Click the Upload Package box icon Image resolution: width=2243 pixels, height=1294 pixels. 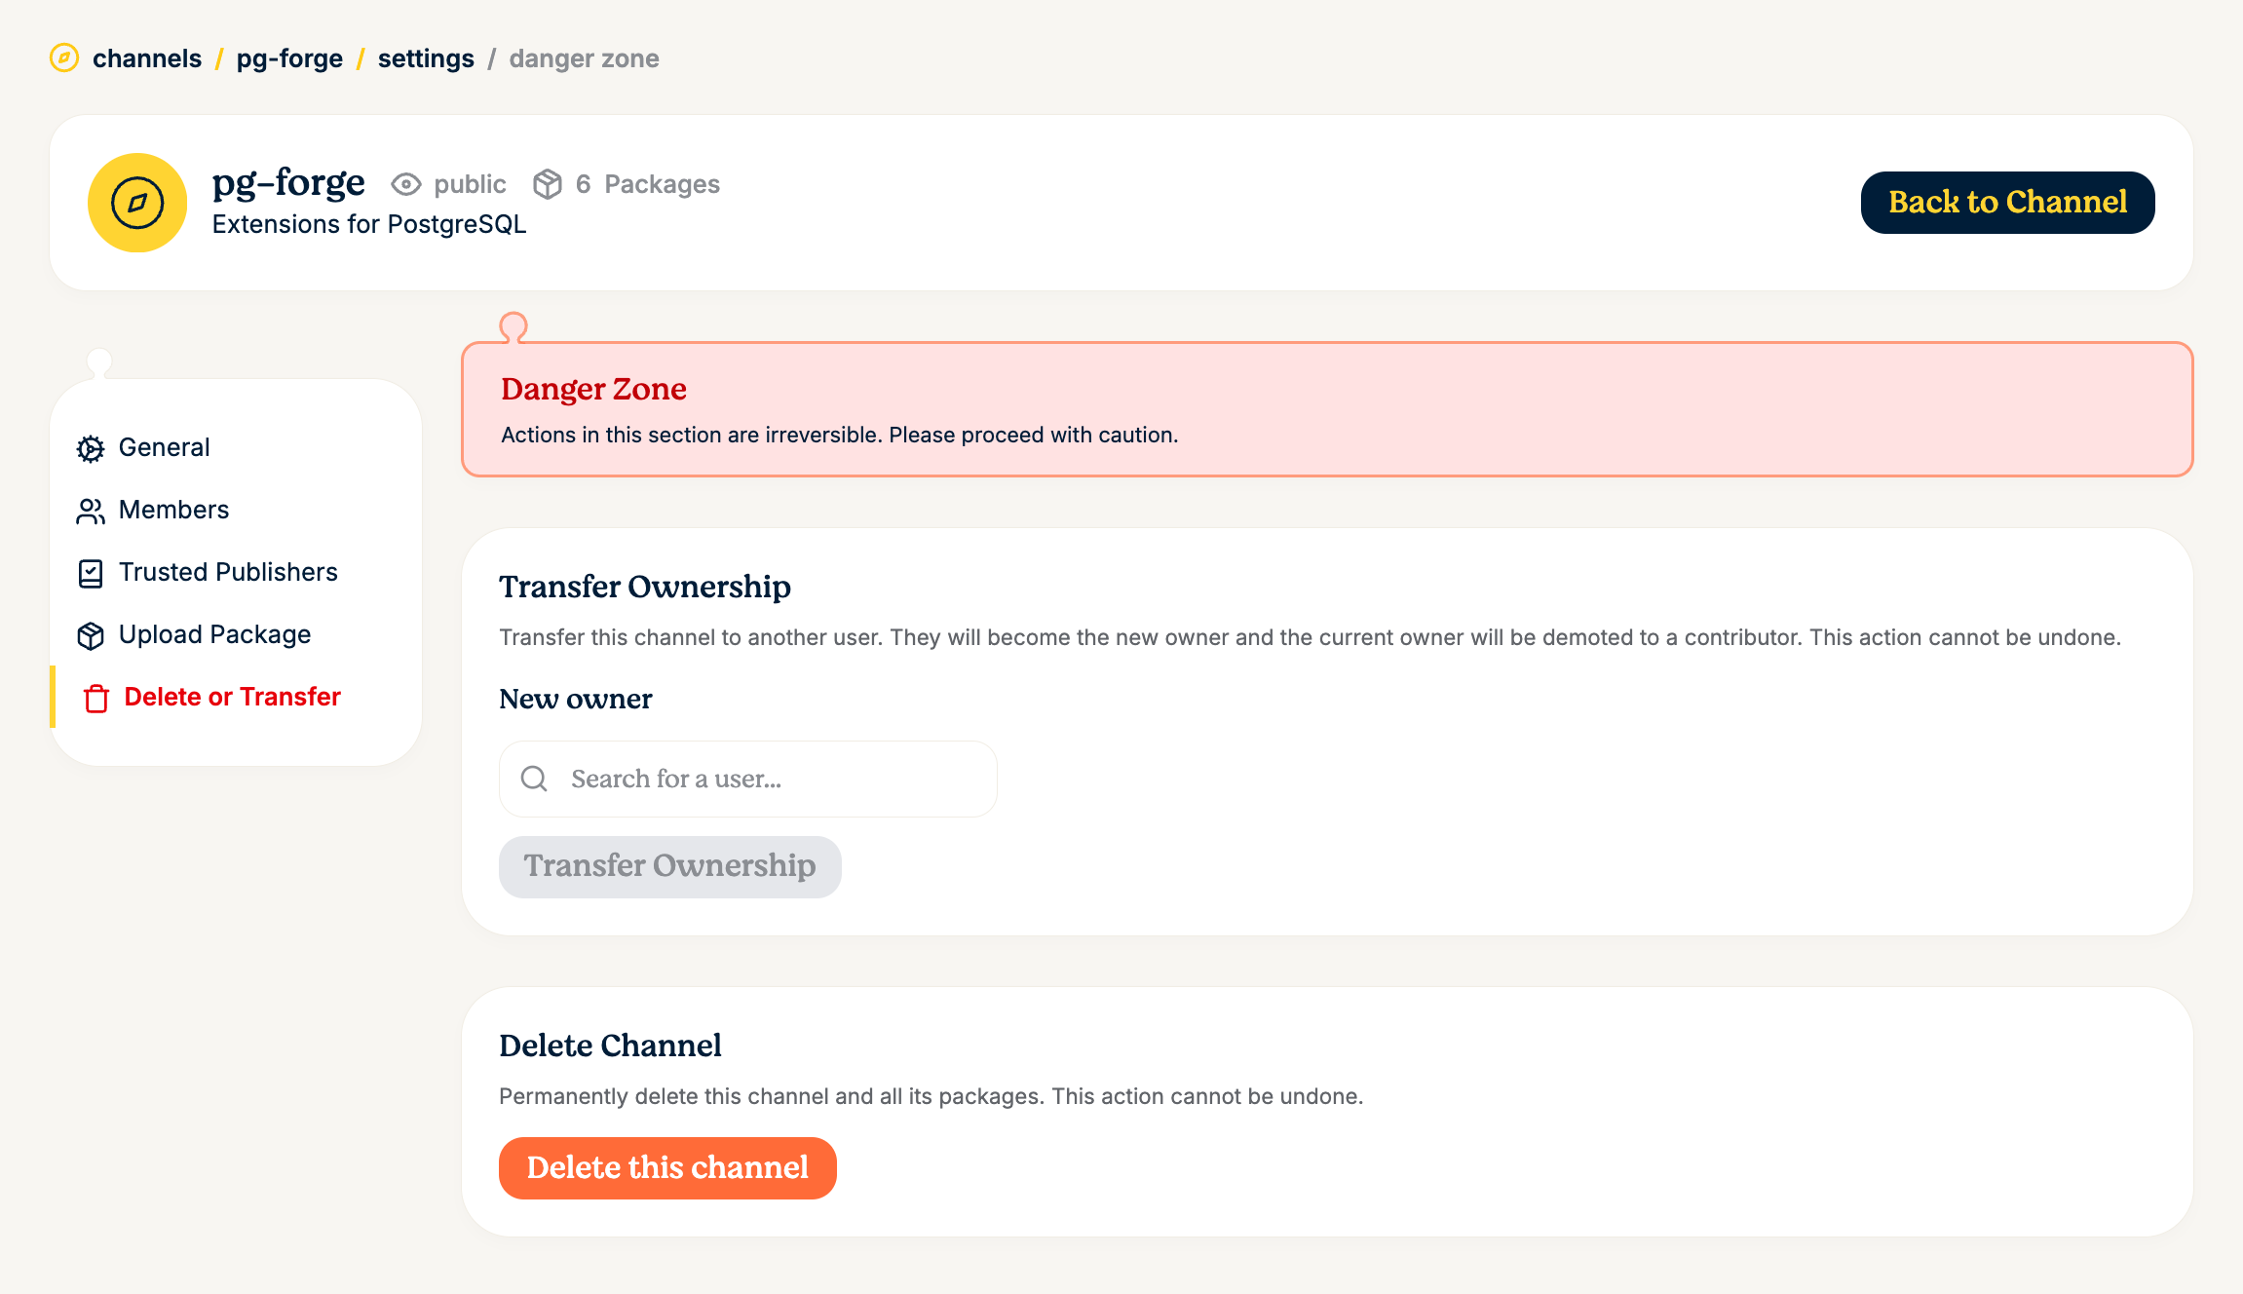pos(91,635)
